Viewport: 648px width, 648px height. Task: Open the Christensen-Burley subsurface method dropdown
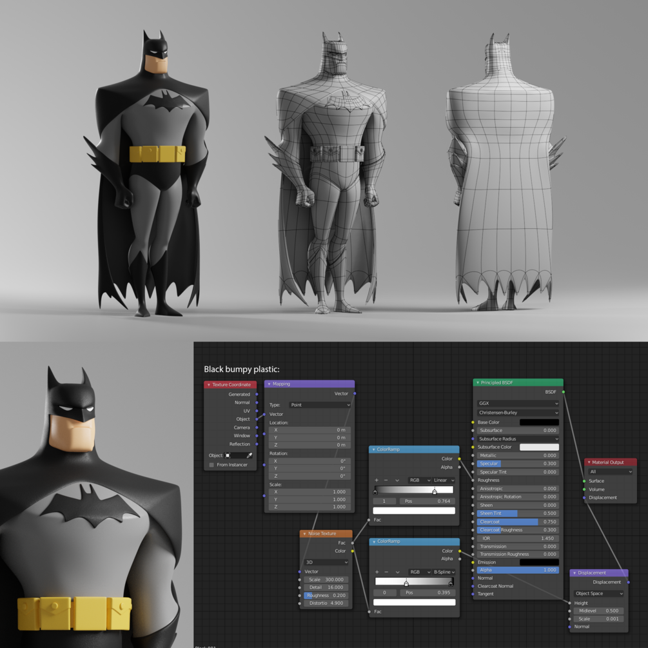[x=518, y=413]
